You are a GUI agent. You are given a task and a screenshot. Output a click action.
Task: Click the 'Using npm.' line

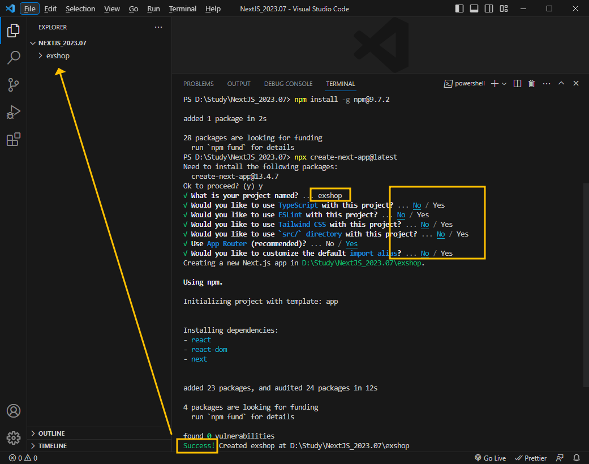[x=203, y=282]
